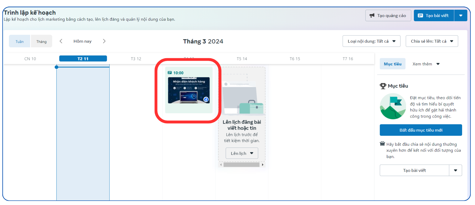Click the Nhận diện khách hàng post thumbnail
475x205 pixels.
click(189, 90)
